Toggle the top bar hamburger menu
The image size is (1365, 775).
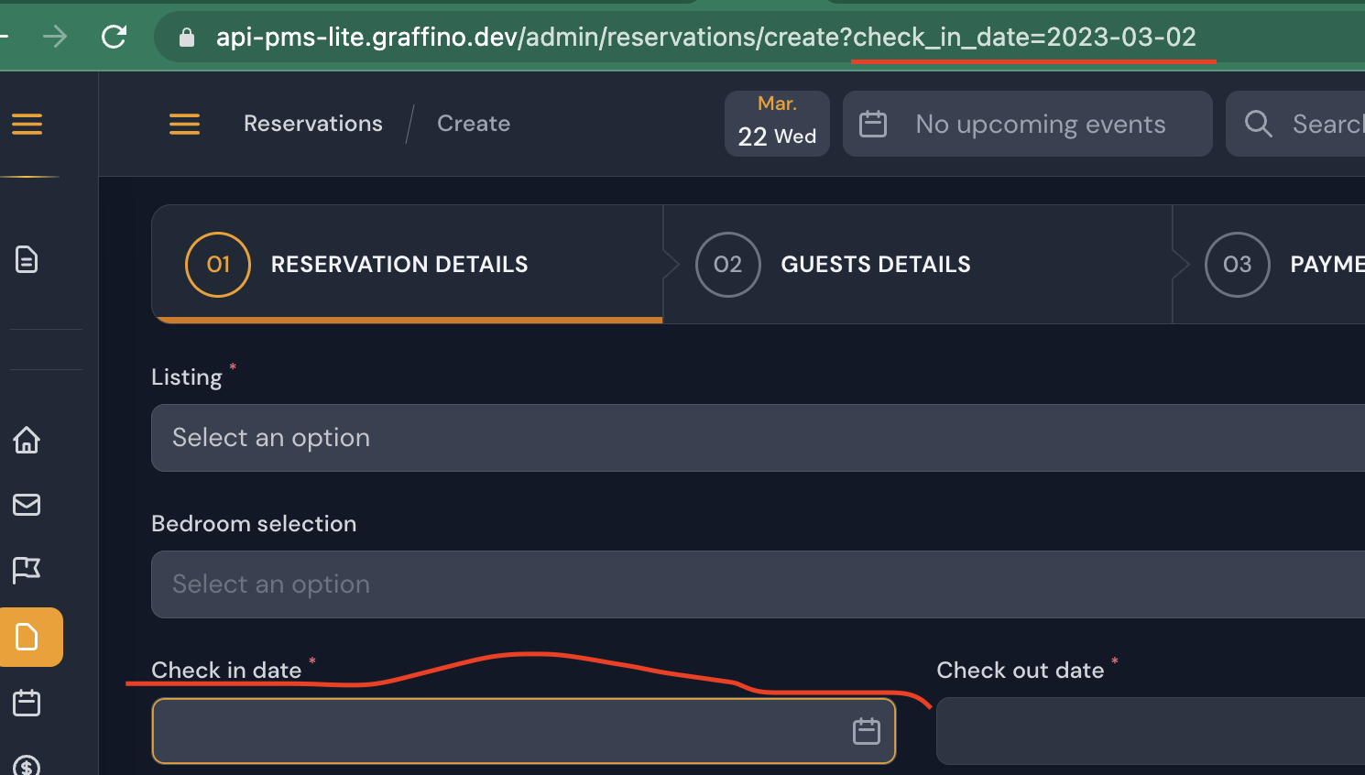[184, 124]
